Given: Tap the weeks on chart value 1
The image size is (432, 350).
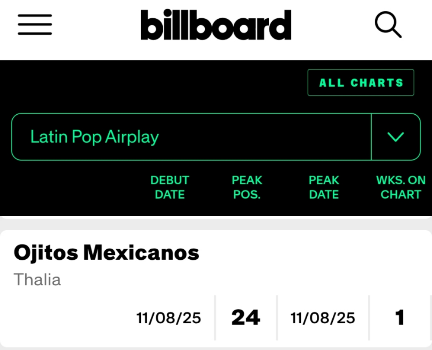Looking at the screenshot, I should point(400,318).
